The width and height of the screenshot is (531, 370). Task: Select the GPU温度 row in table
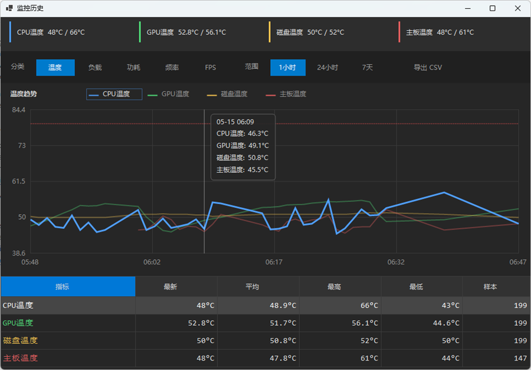click(x=265, y=323)
